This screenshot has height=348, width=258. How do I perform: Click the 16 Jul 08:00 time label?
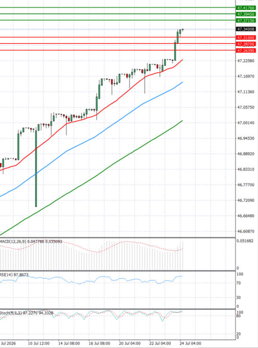tap(99, 344)
